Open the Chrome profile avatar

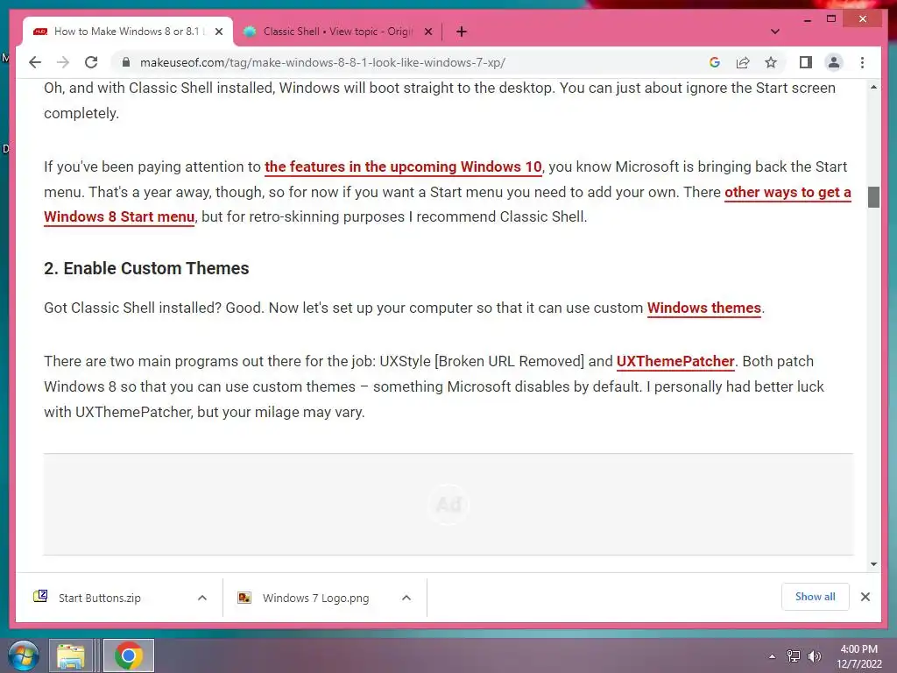coord(834,62)
